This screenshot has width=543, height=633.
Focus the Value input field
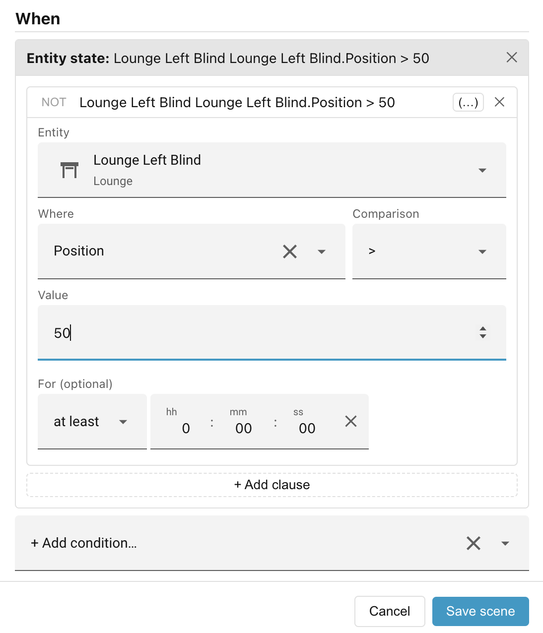[272, 332]
